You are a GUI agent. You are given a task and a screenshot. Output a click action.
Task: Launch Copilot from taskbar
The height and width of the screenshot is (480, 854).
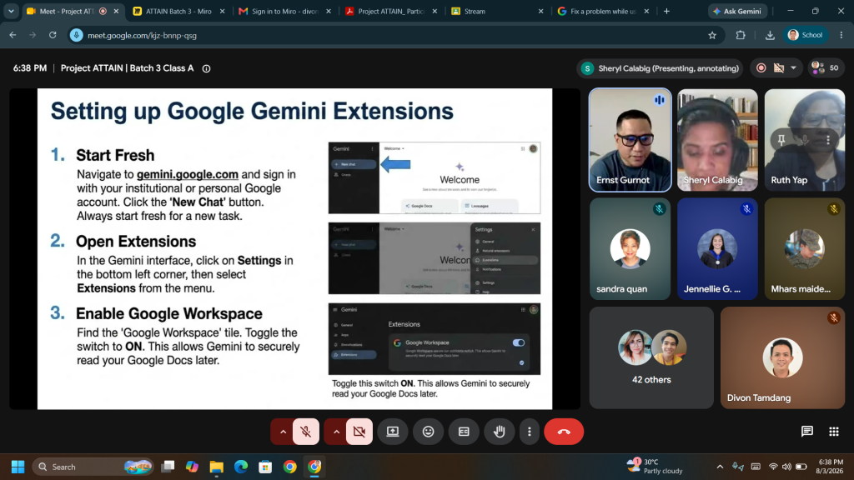click(x=193, y=467)
